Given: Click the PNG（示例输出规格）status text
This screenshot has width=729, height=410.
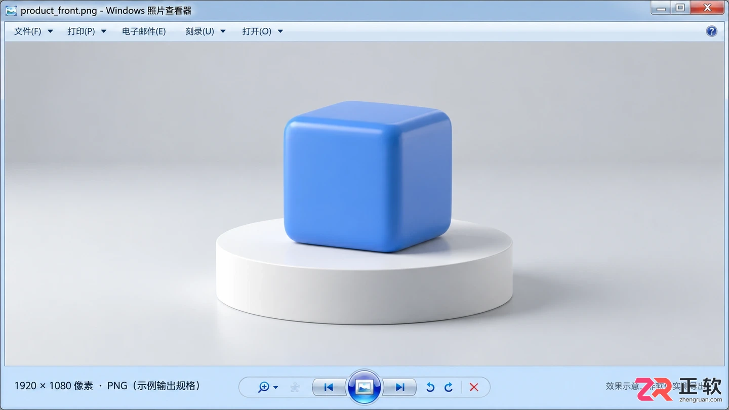Looking at the screenshot, I should pos(154,386).
